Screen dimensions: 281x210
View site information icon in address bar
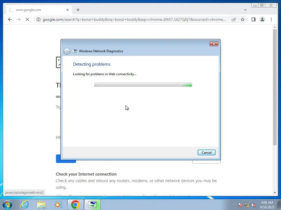38,19
